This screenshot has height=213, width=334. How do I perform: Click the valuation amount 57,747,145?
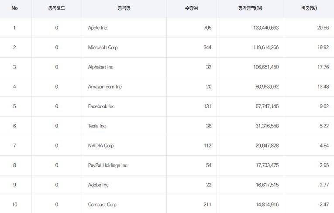pyautogui.click(x=267, y=106)
